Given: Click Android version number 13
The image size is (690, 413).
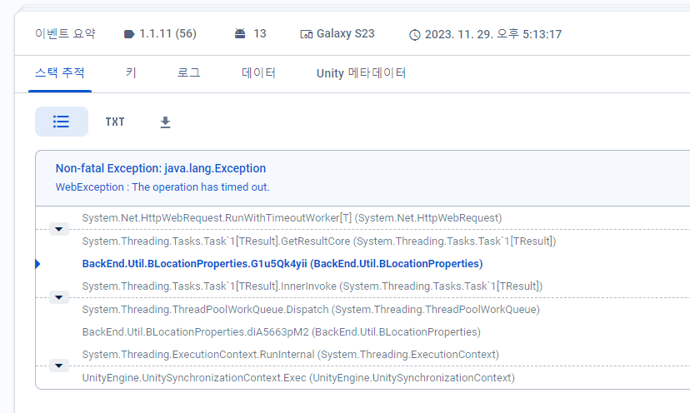Looking at the screenshot, I should coord(260,34).
